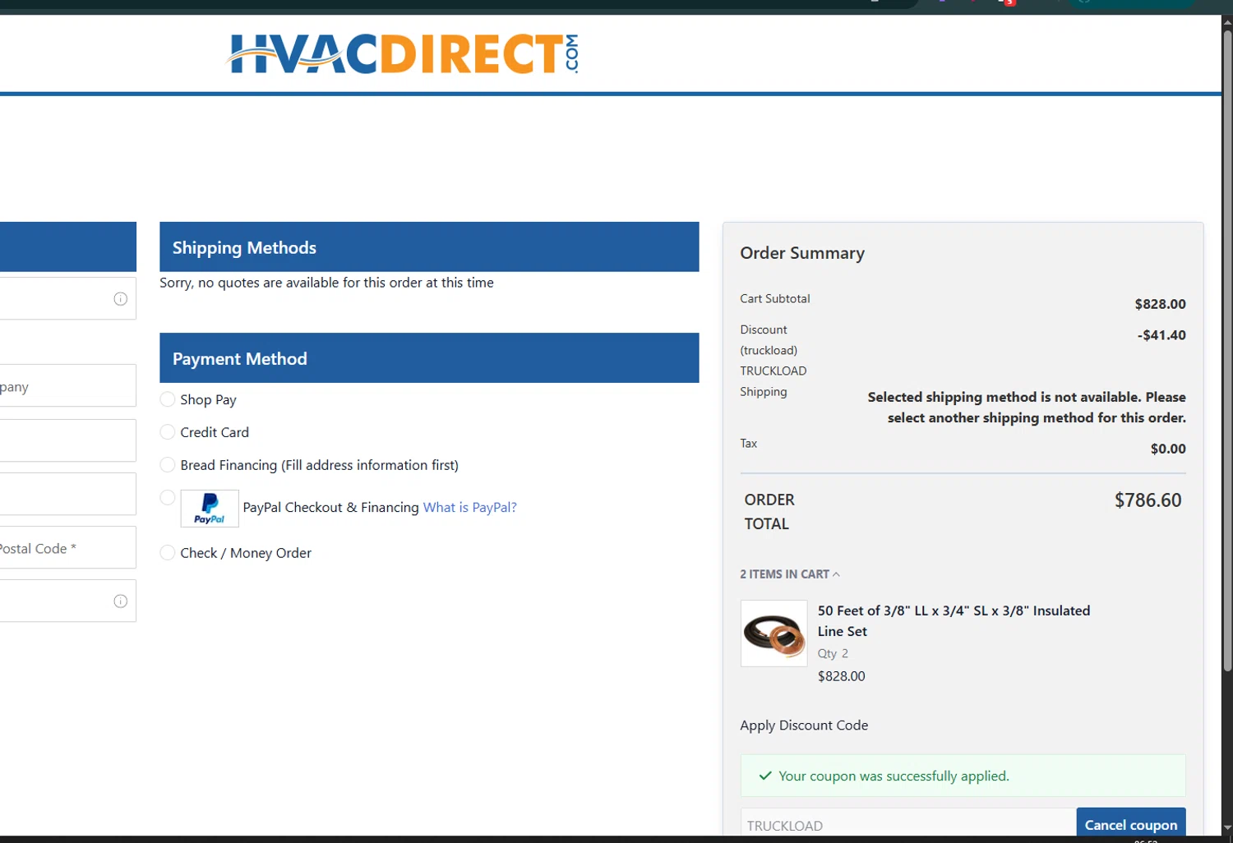Click the Company input field
Screen dimensions: 1233x843
click(68, 386)
